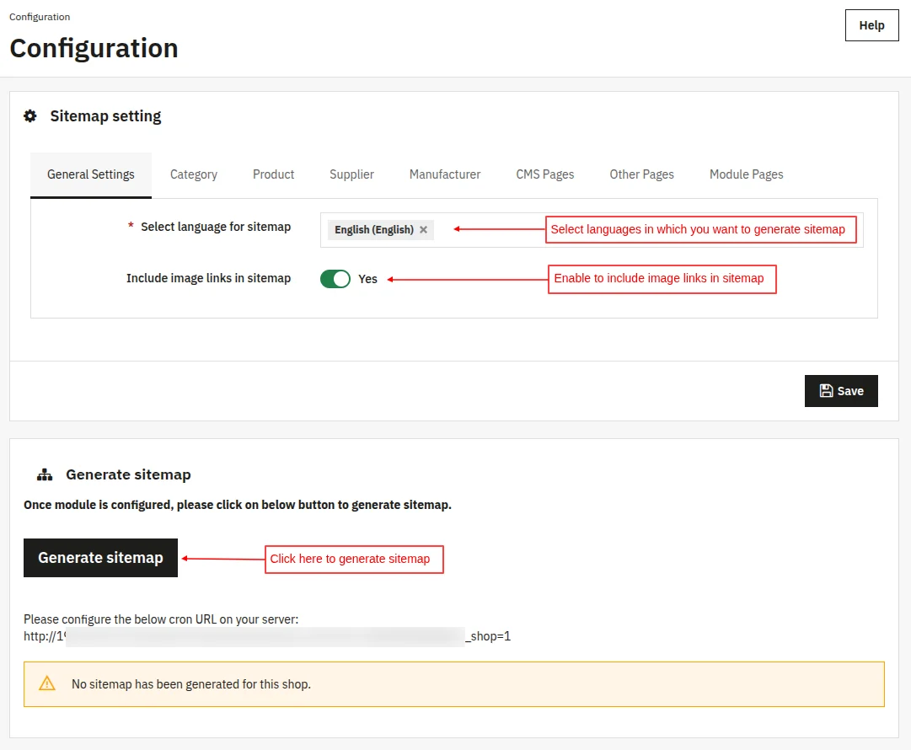
Task: Click the 'No sitemap has been generated' message
Action: click(x=191, y=684)
